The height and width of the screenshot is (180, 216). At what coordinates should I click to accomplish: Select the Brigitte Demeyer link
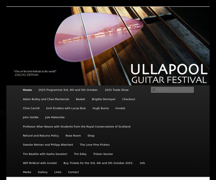(x=104, y=99)
